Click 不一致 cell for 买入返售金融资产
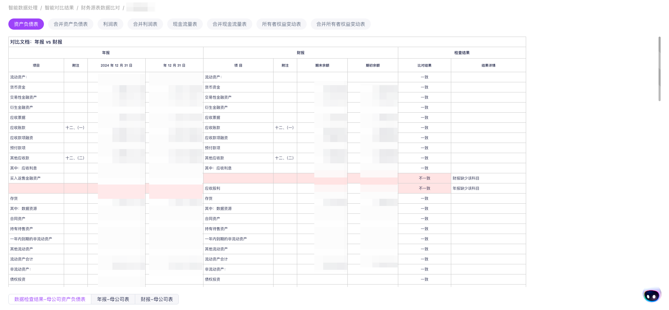 click(424, 178)
